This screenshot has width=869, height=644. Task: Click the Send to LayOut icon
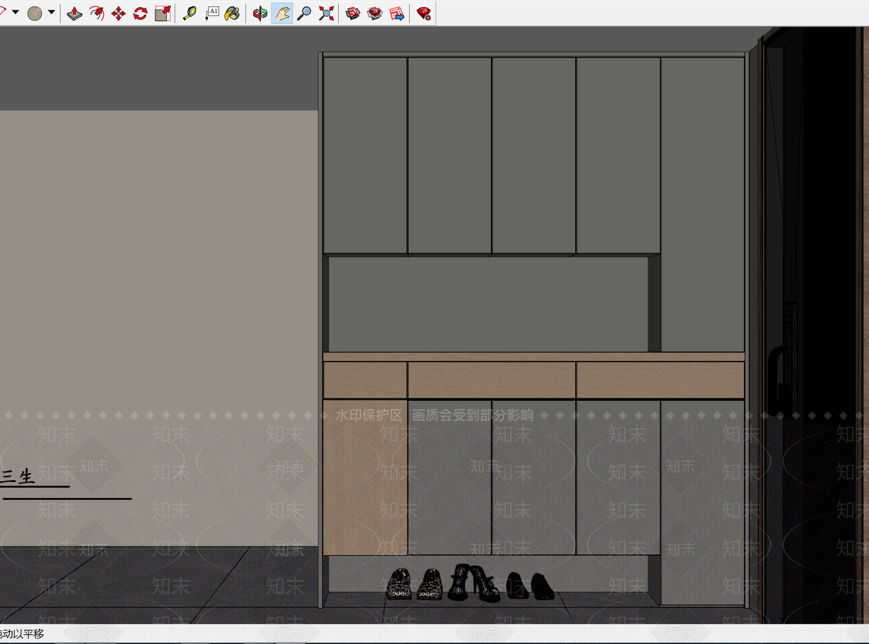pyautogui.click(x=397, y=14)
